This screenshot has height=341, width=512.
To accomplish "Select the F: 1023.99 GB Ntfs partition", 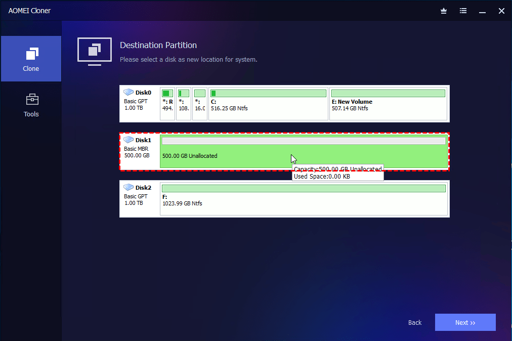I will point(304,199).
